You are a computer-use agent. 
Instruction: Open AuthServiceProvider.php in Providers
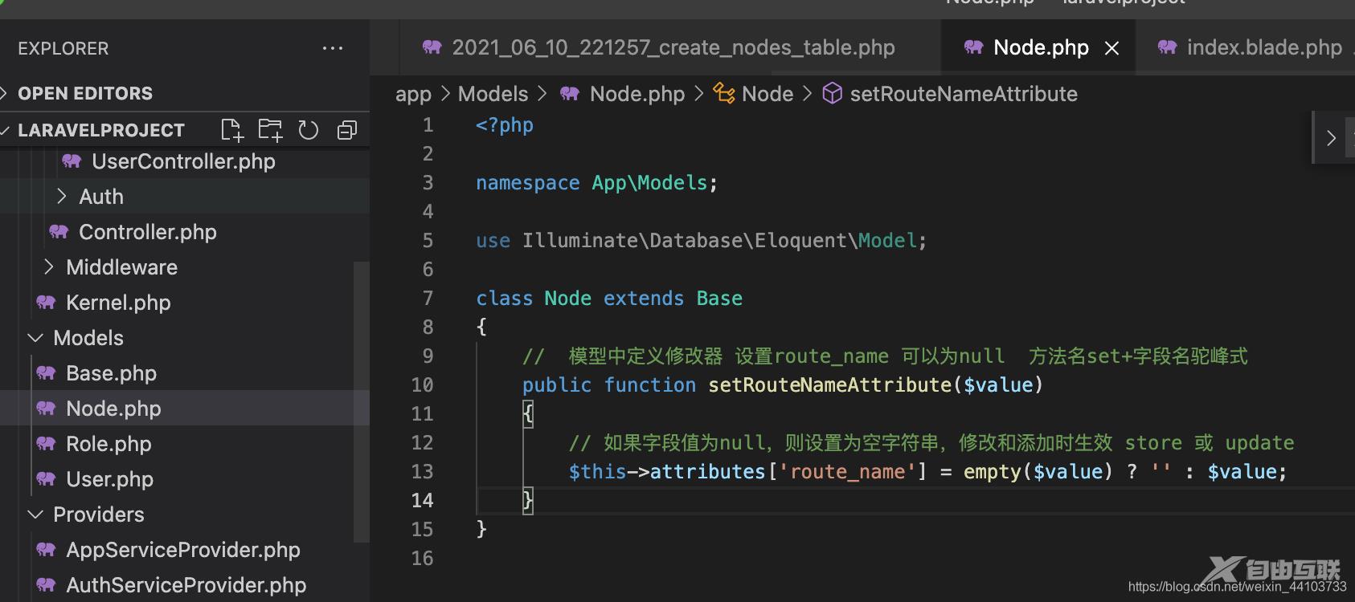[186, 585]
